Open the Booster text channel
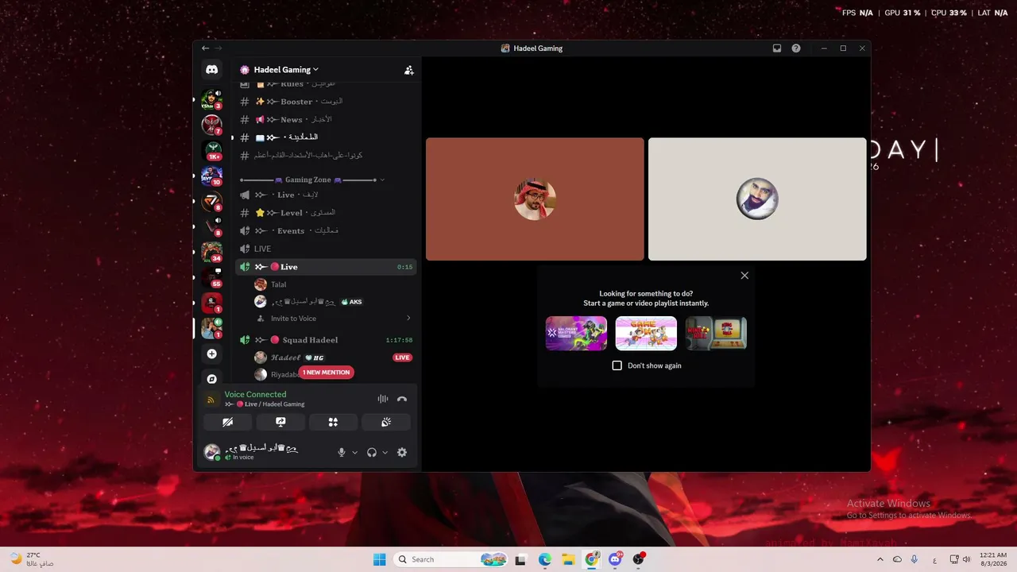Screen dimensions: 1017x572 point(325,102)
